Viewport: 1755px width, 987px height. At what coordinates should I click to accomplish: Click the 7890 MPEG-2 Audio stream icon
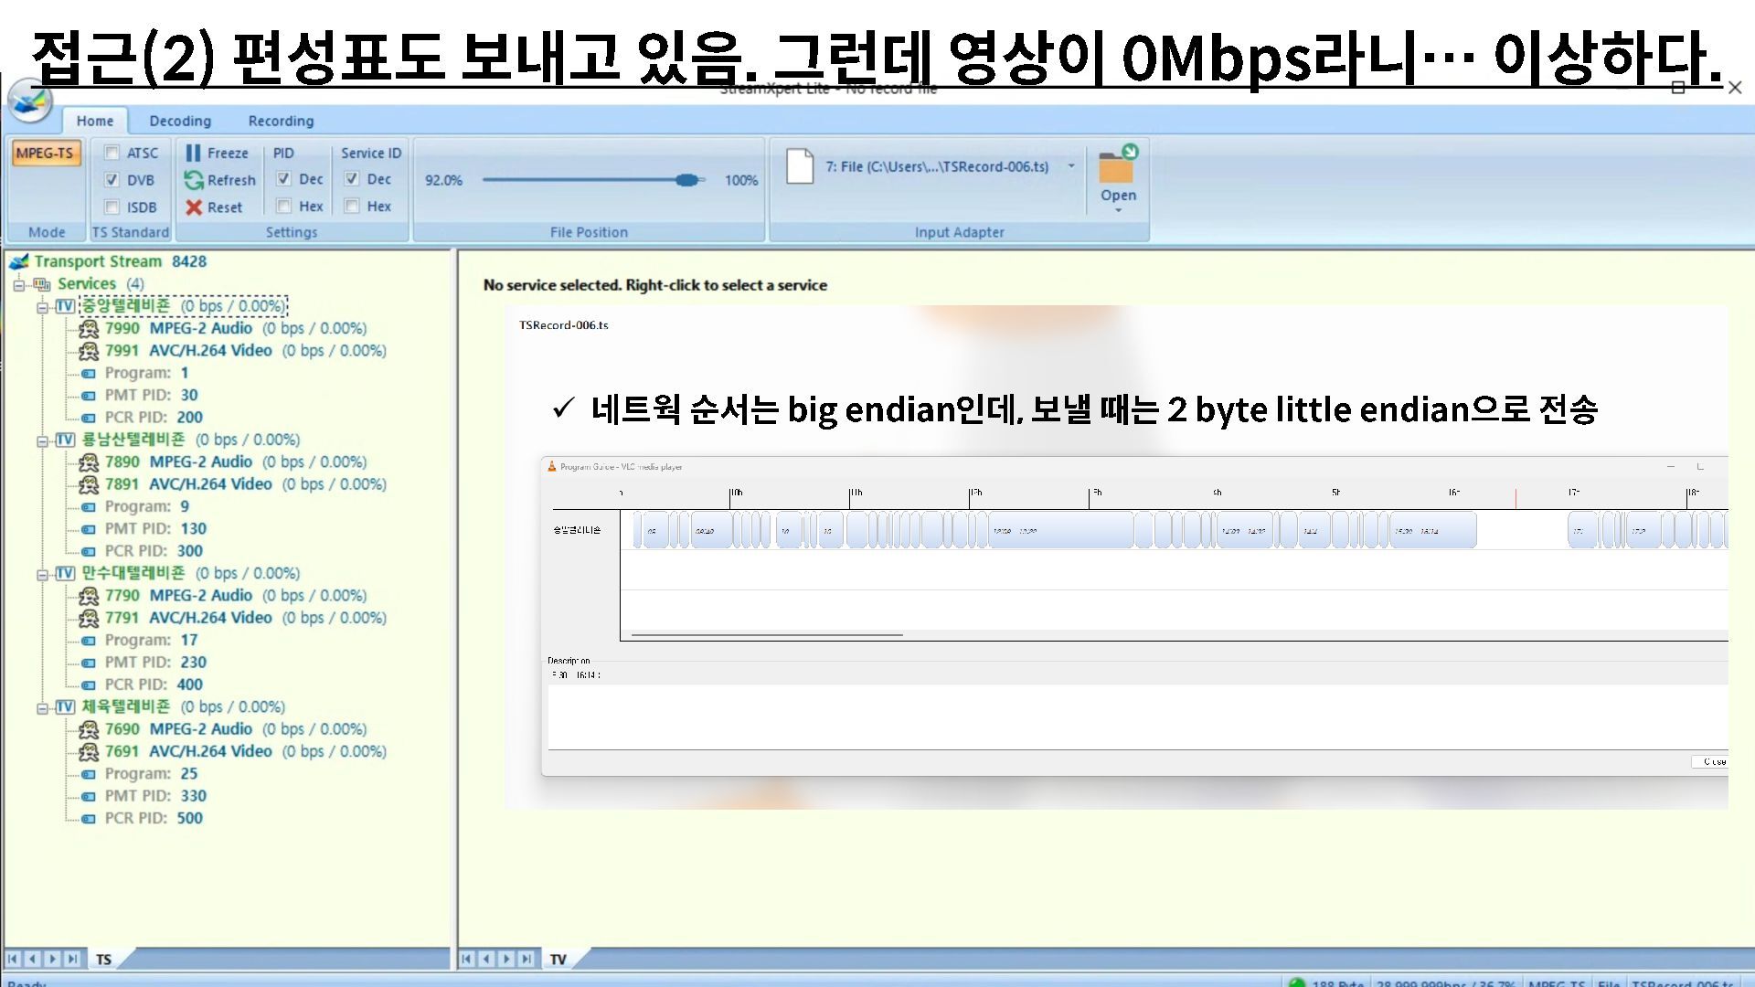(x=89, y=462)
